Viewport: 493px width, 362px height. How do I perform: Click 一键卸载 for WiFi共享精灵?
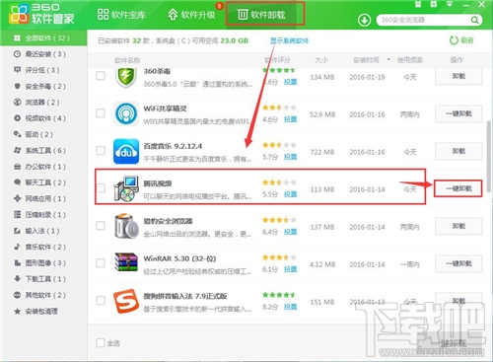tap(458, 113)
